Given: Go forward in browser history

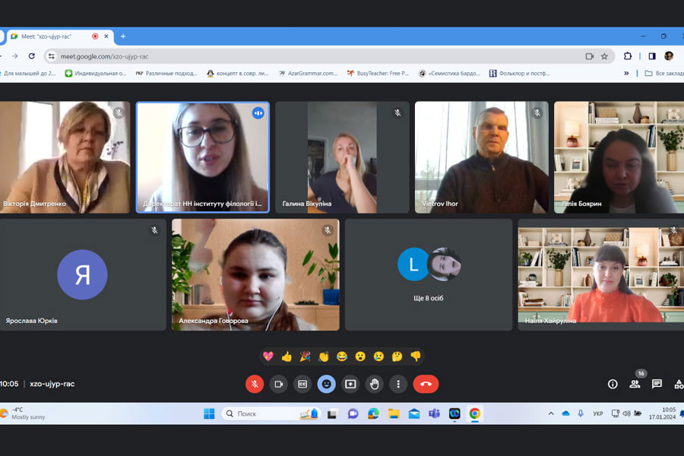Looking at the screenshot, I should [x=15, y=56].
